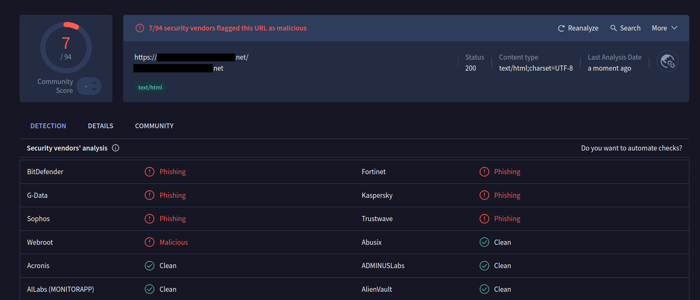This screenshot has width=700, height=300.
Task: Switch to the Details tab
Action: [100, 126]
